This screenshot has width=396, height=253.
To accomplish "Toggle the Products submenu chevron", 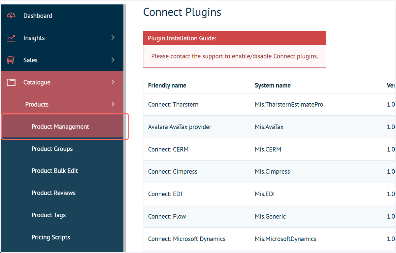I will click(x=113, y=104).
